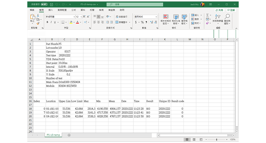Image resolution: width=266 pixels, height=143 pixels.
Task: Open the Merge & Center dropdown arrow
Action: [x=129, y=22]
